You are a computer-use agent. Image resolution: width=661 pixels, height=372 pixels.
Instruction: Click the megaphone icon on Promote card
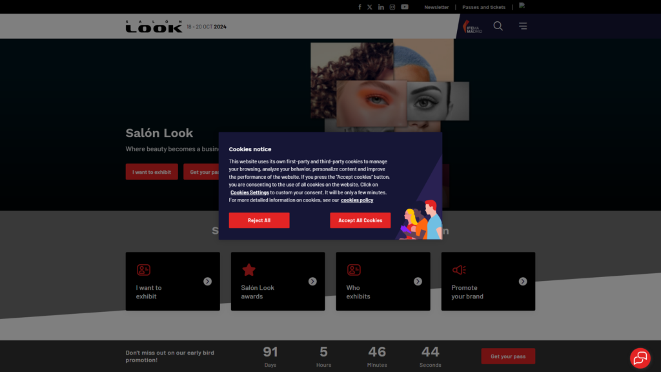pos(459,269)
